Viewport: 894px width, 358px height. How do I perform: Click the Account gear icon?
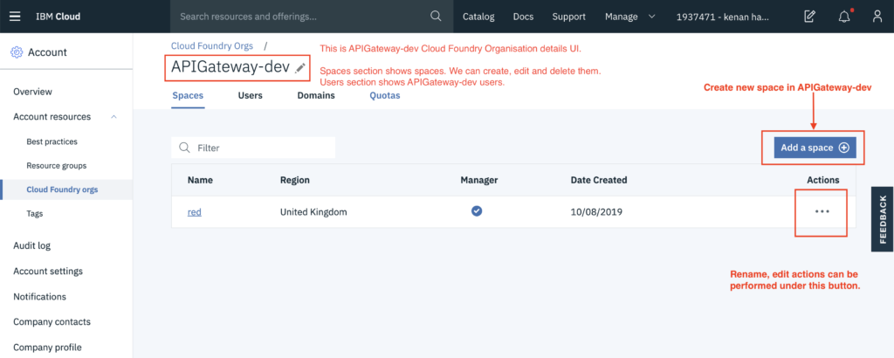[17, 52]
